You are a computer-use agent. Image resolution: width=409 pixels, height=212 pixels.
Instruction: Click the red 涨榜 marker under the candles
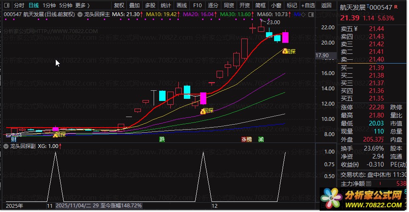click(246, 139)
